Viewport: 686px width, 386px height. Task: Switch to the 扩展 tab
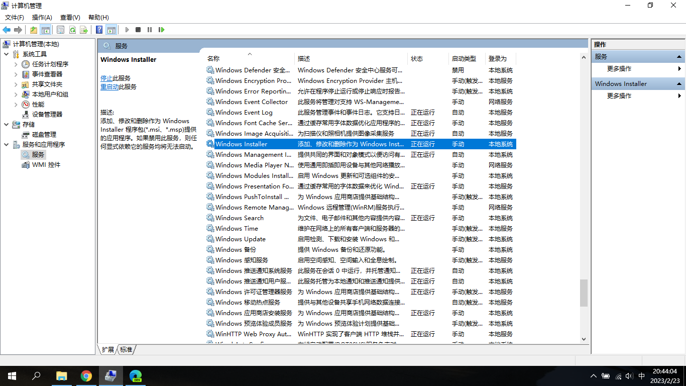point(107,349)
